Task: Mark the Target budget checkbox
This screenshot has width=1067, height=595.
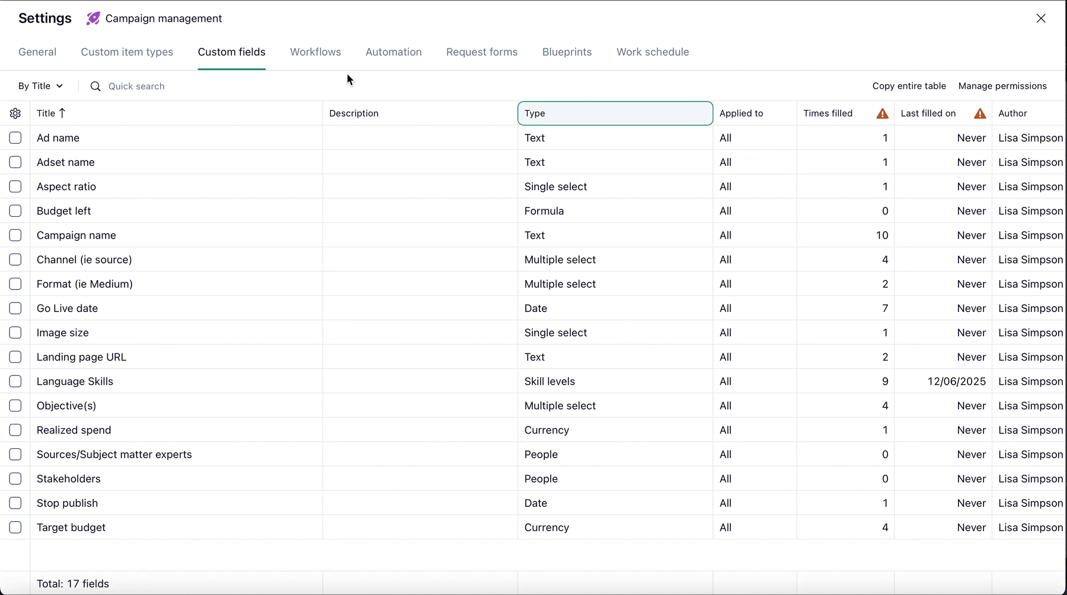Action: tap(15, 528)
